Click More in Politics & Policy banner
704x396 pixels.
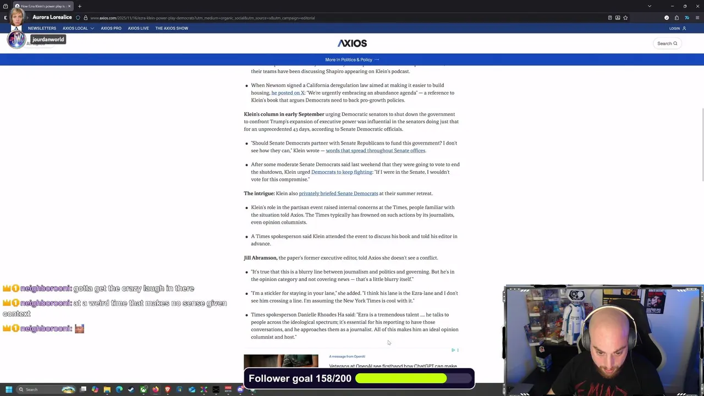coord(352,59)
